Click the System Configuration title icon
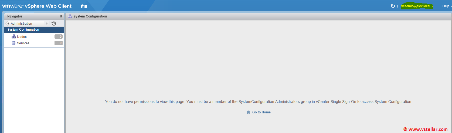 coord(70,16)
